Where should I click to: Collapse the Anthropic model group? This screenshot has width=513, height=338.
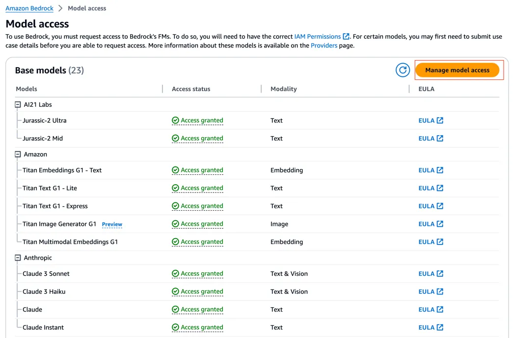click(18, 258)
